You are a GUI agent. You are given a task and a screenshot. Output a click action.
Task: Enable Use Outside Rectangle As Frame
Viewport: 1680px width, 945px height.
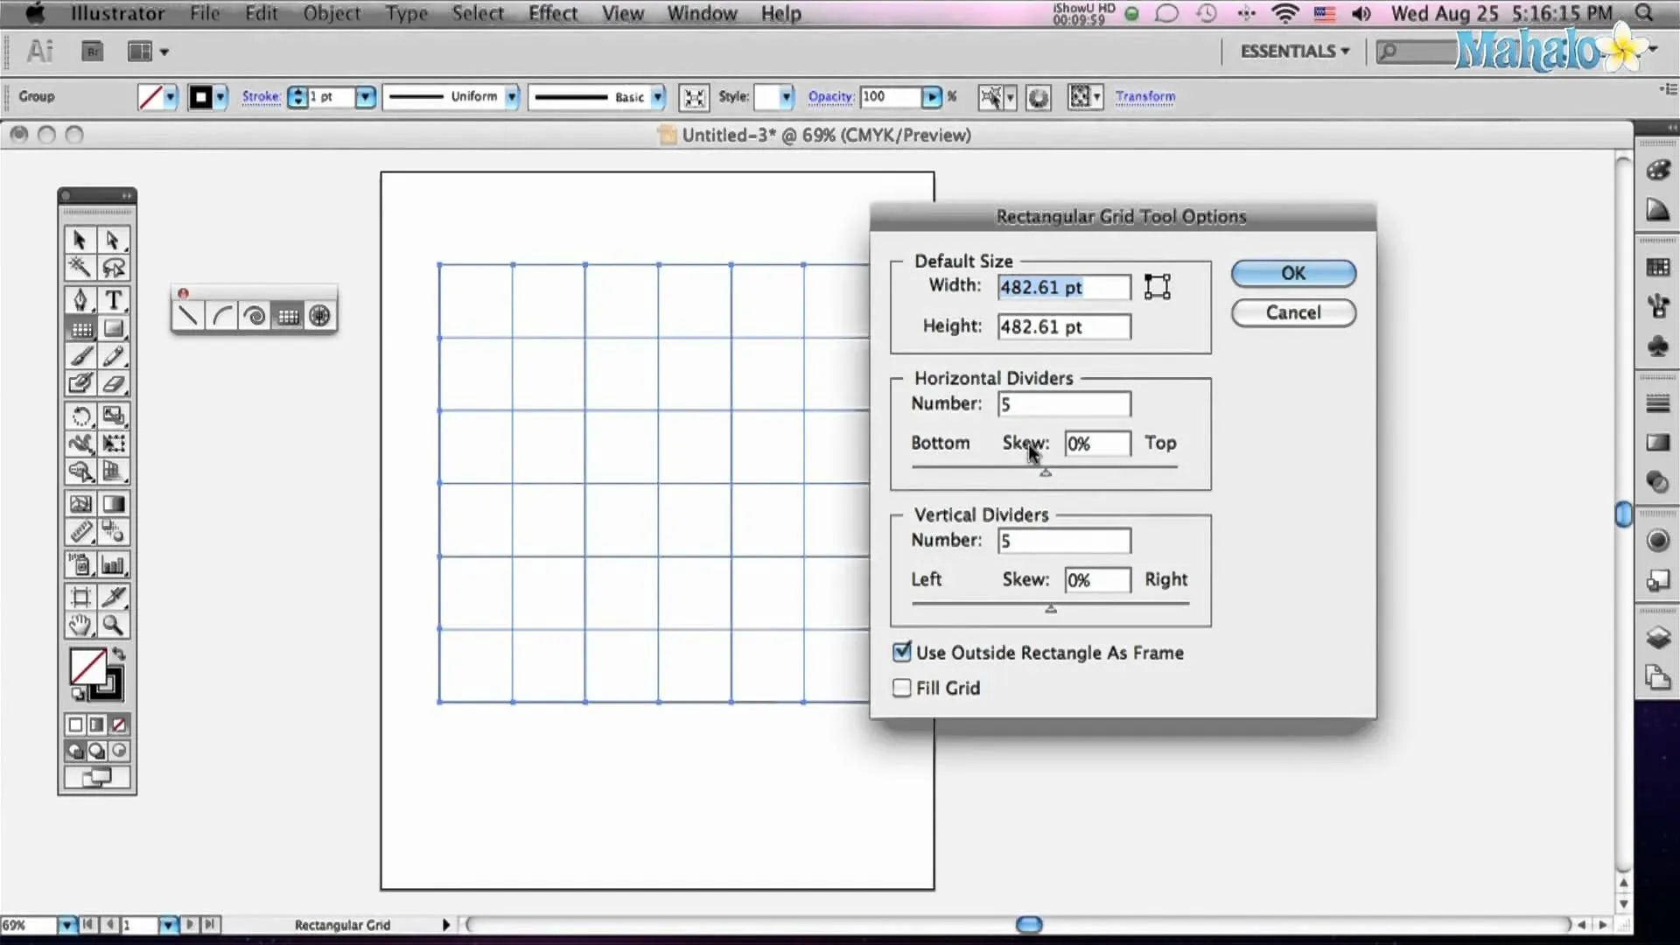pos(902,652)
